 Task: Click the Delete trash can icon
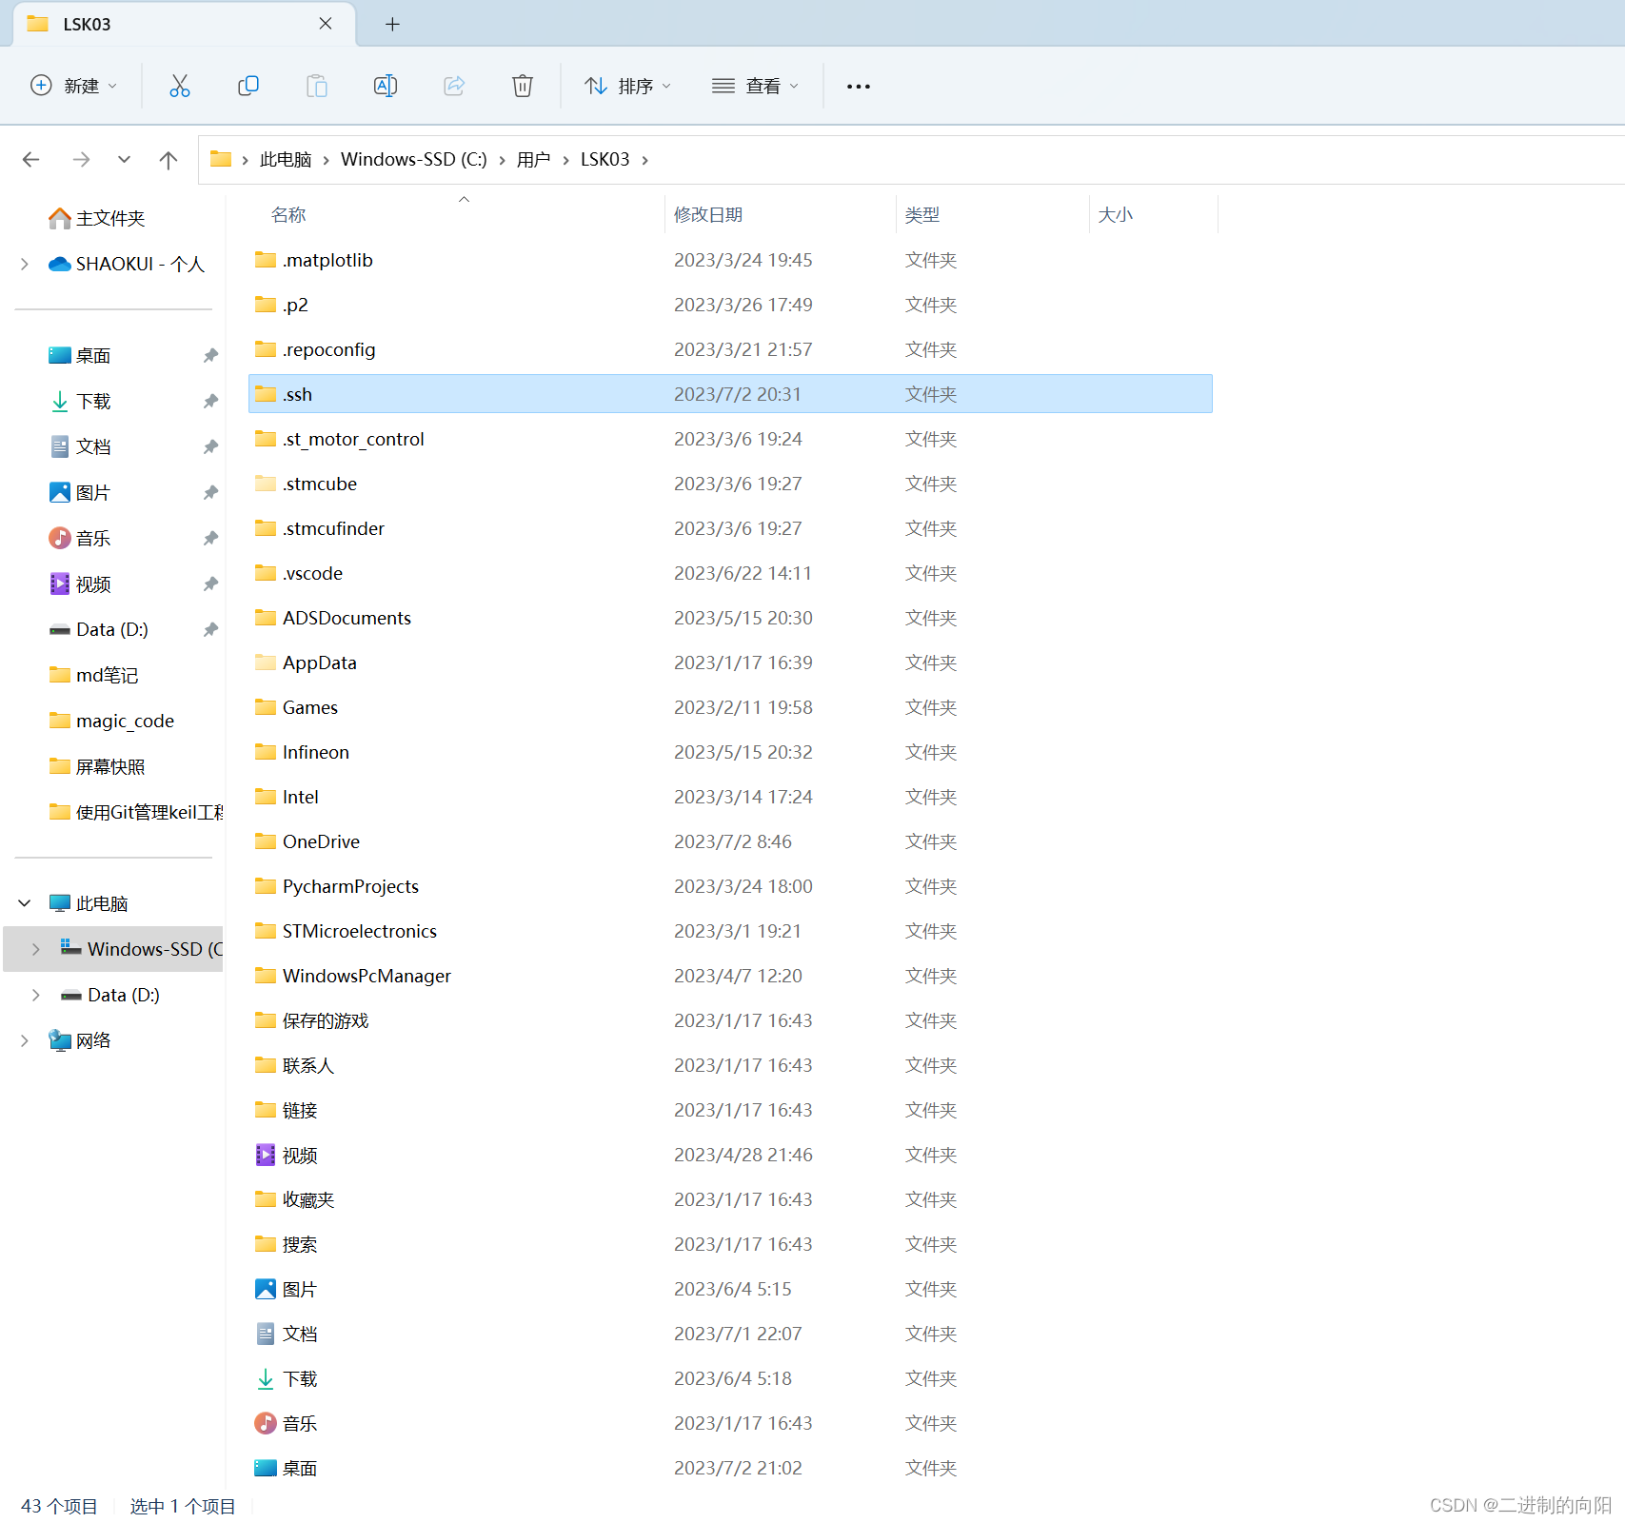click(523, 86)
